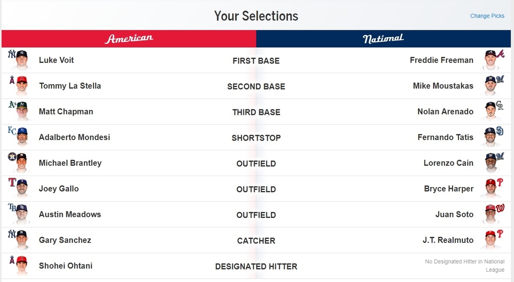Image resolution: width=514 pixels, height=282 pixels.
Task: Select Matt Chapman's Athletics headshot
Action: pos(18,111)
